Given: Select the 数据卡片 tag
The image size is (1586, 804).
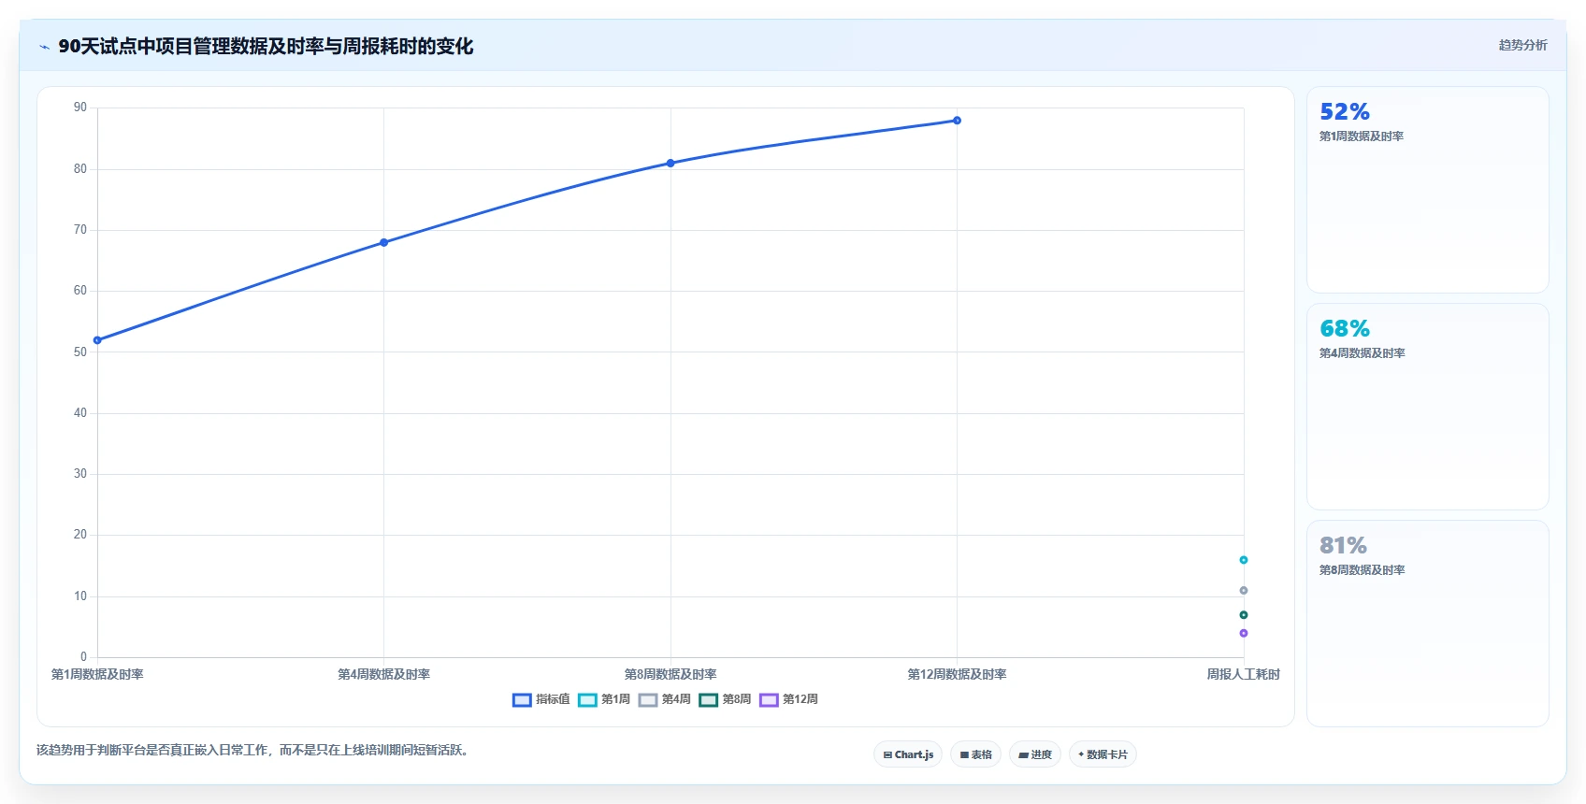Looking at the screenshot, I should (1103, 754).
